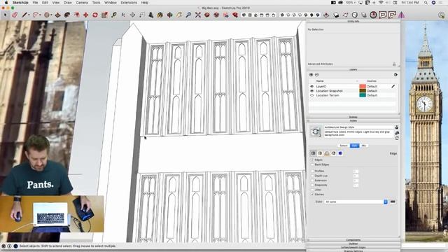The width and height of the screenshot is (448, 252).
Task: Open Location Terrain dashes Default dropdown
Action: [372, 95]
